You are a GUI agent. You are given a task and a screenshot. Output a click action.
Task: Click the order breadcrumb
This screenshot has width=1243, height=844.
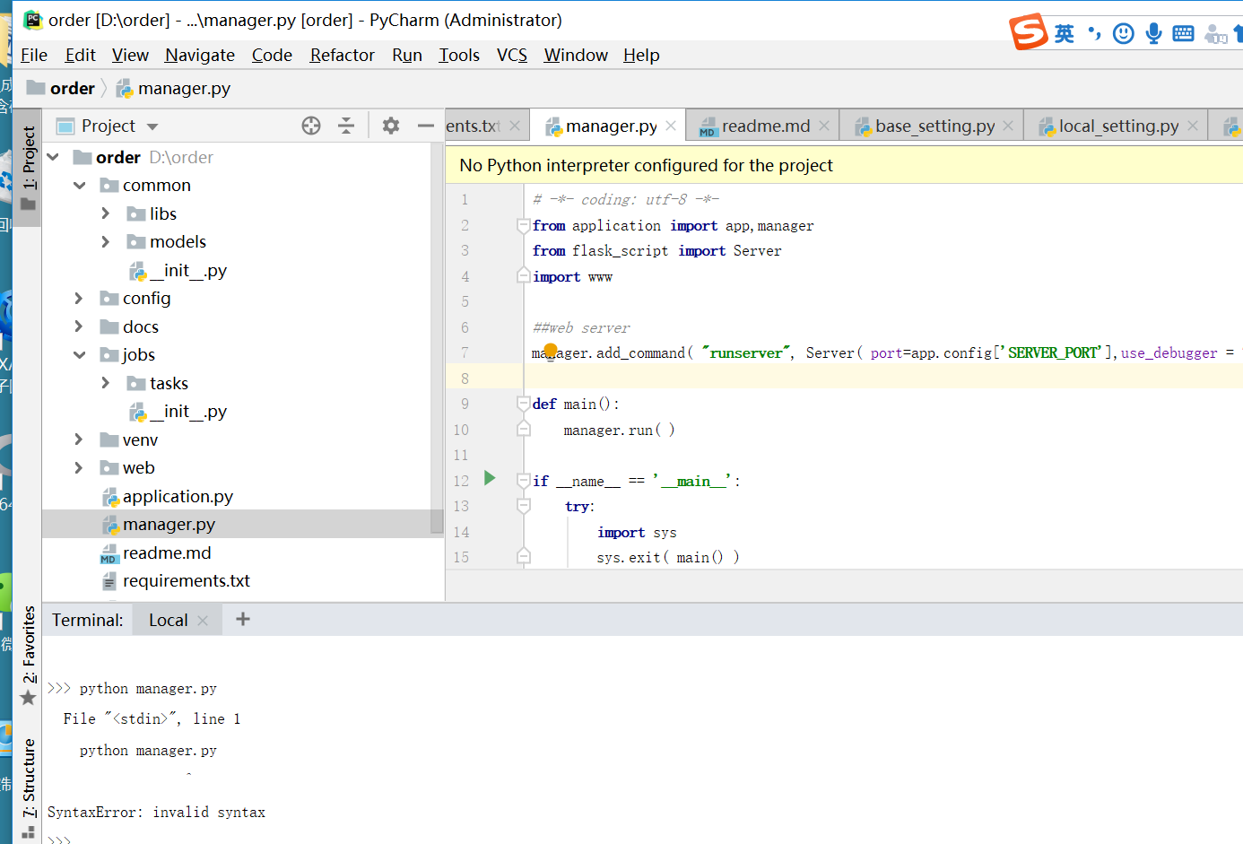point(72,89)
